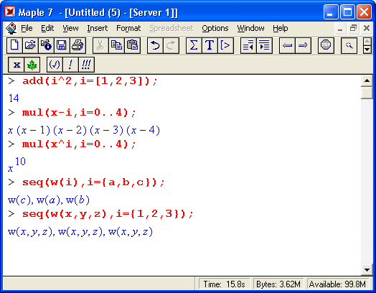Click the autocorrect syntax checkmark icon
Viewport: 376px width, 293px height.
(55, 65)
